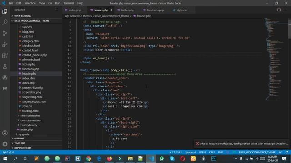Screen dimensions: 291x163
Task: Open the Extensions view
Action: click(5, 55)
